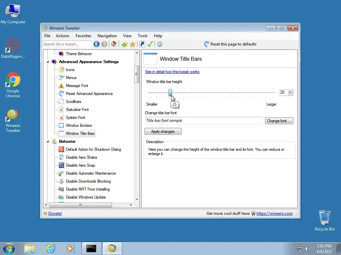Select Statusbar Font entry
Image resolution: width=341 pixels, height=255 pixels.
77,110
